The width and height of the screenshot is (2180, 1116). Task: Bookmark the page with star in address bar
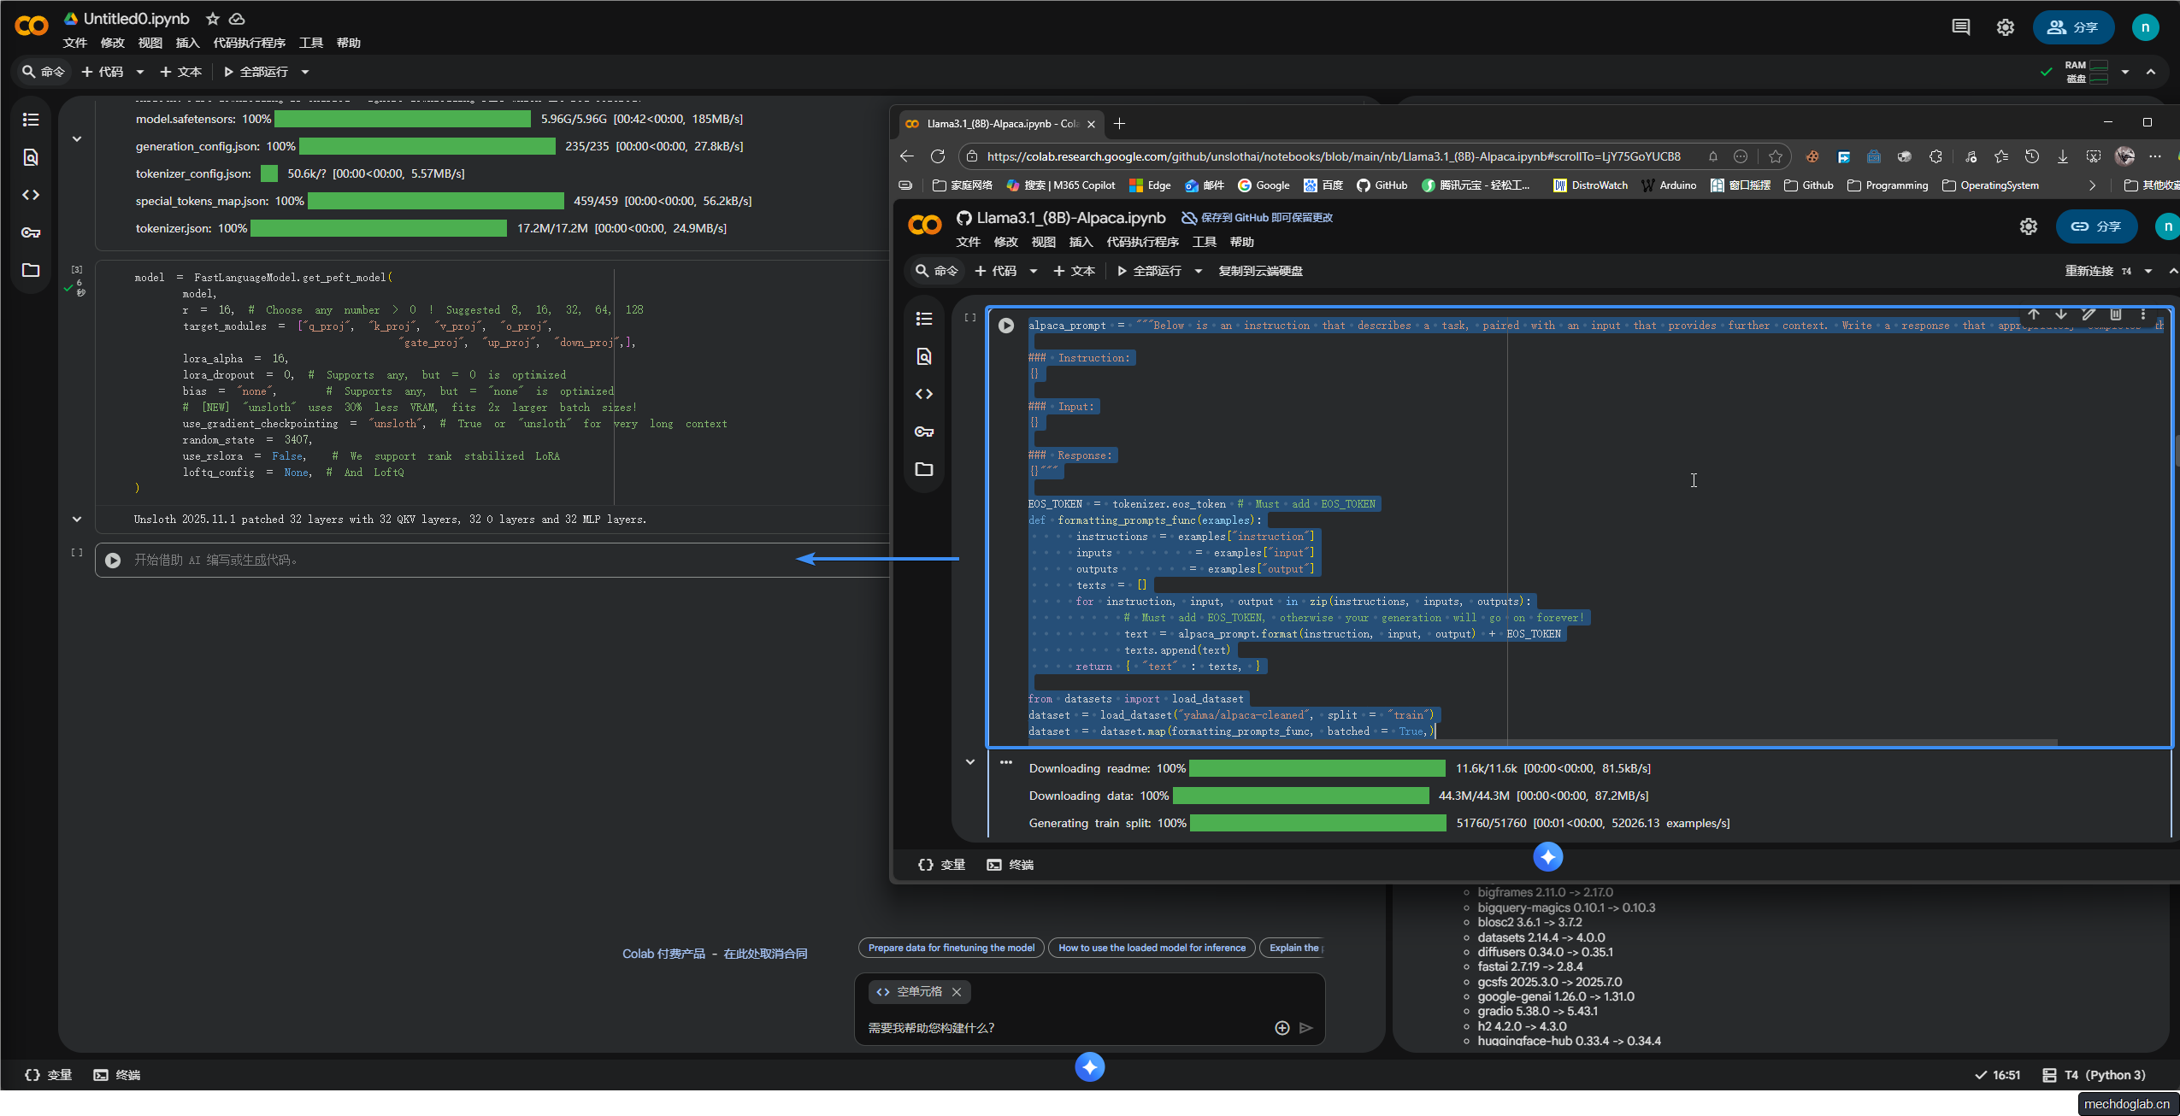[1776, 156]
